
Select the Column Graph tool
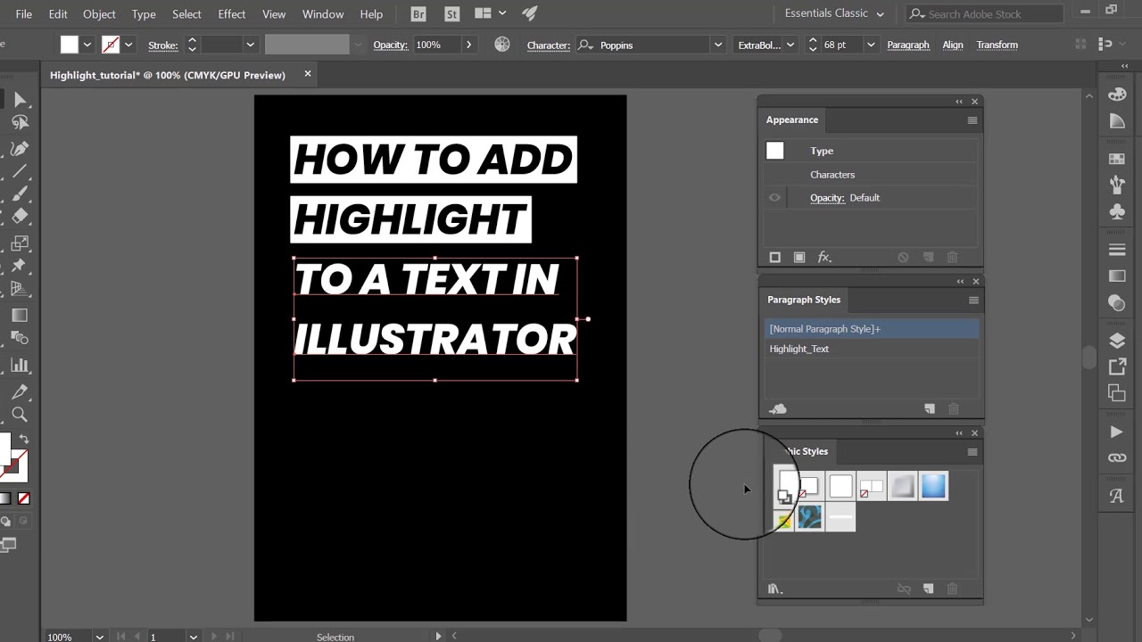click(x=20, y=366)
